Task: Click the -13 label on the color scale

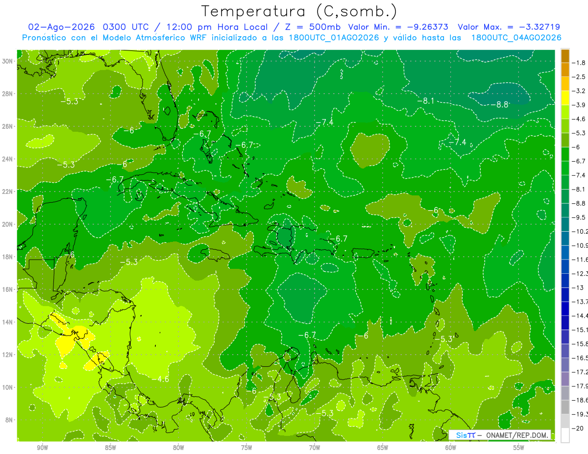Action: coord(578,287)
